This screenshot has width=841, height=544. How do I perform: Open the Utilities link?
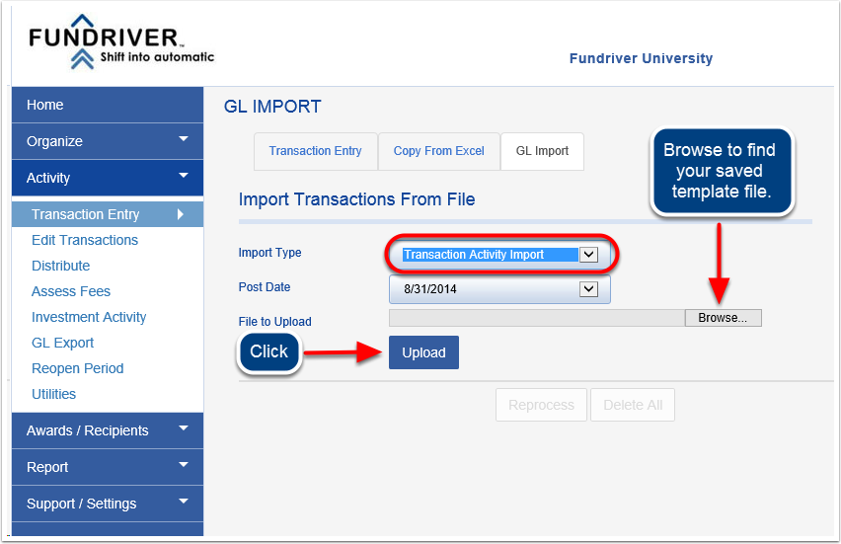[53, 394]
